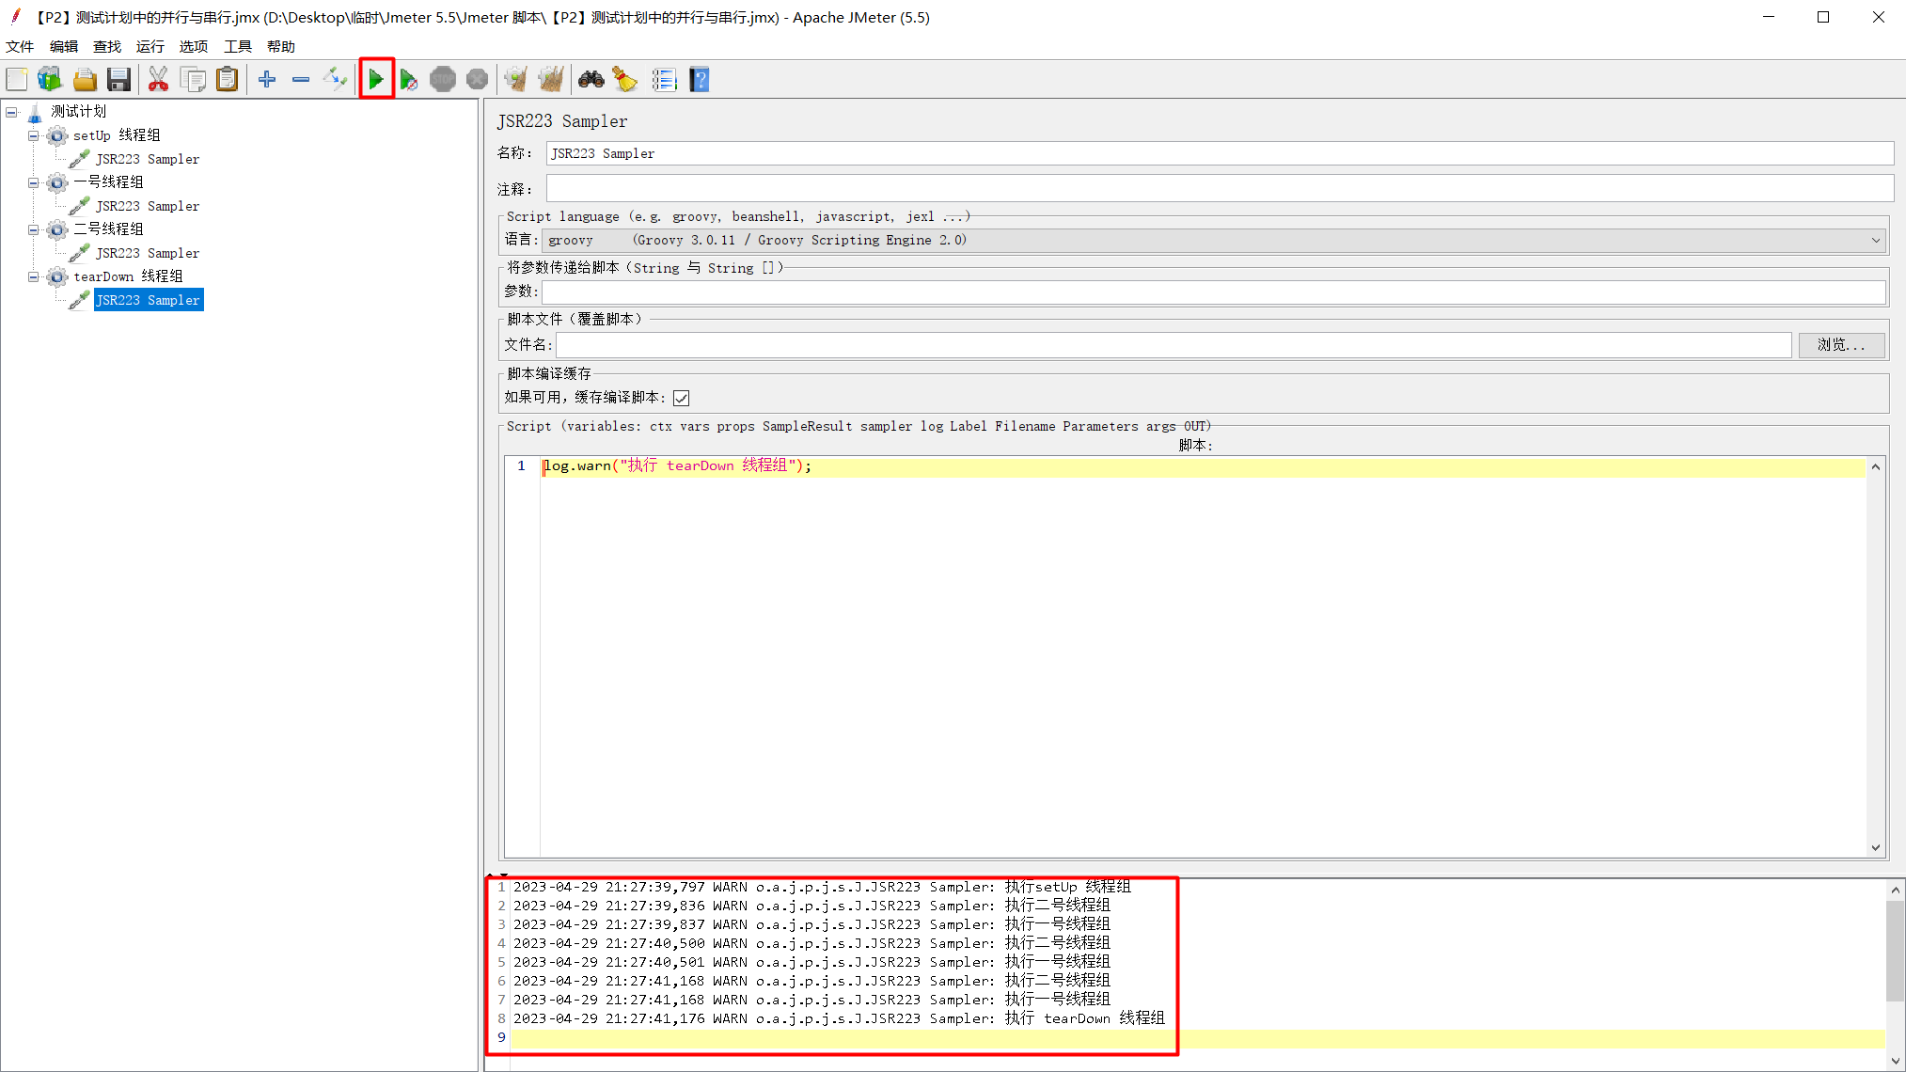Screen dimensions: 1906x1072
Task: Click the New test plan icon
Action: 17,80
